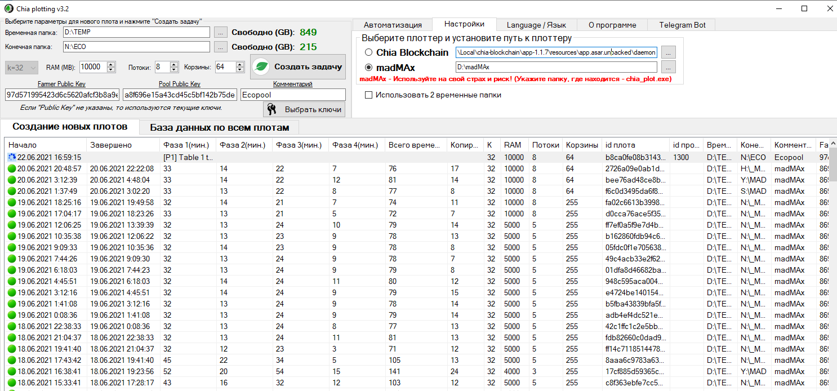The width and height of the screenshot is (837, 391).
Task: Sort by Фаза 1(мин.) column header
Action: point(188,145)
